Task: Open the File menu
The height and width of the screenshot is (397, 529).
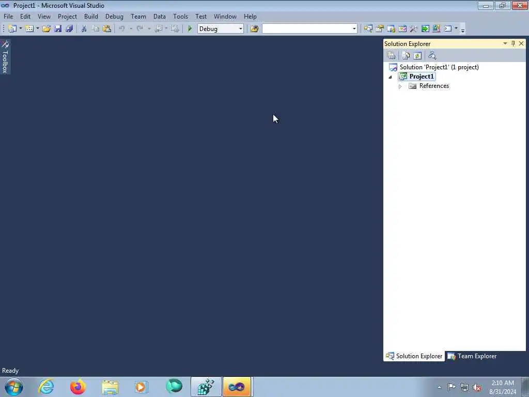Action: click(x=8, y=17)
